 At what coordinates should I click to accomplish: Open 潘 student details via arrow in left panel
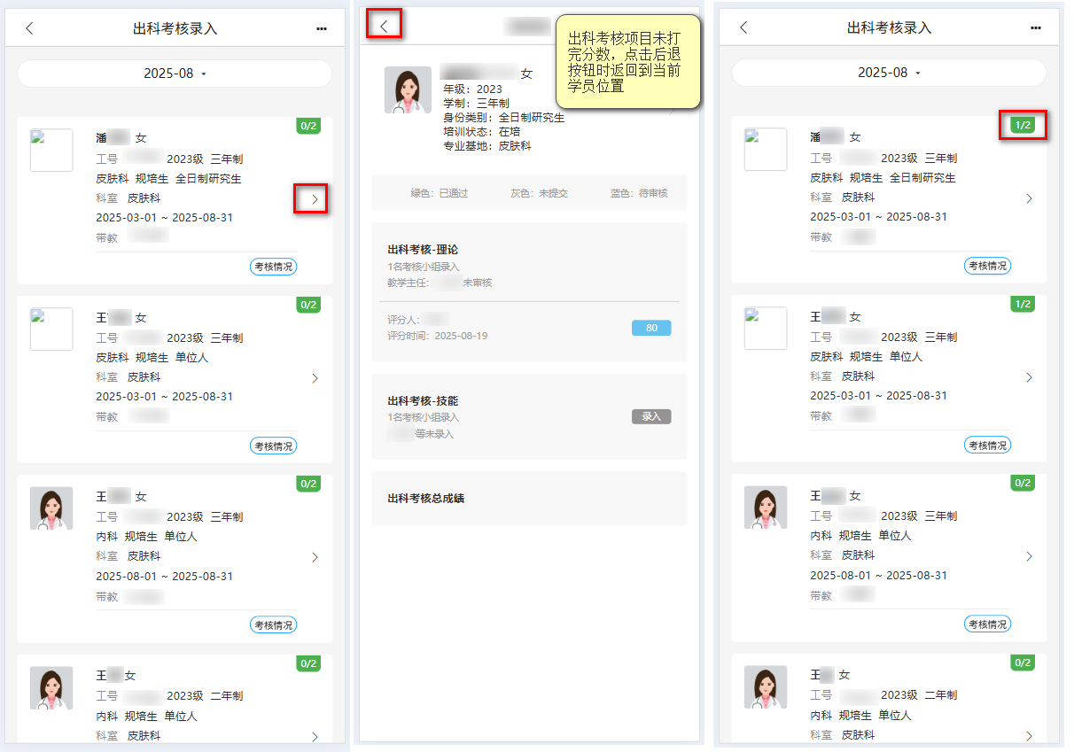click(x=315, y=199)
